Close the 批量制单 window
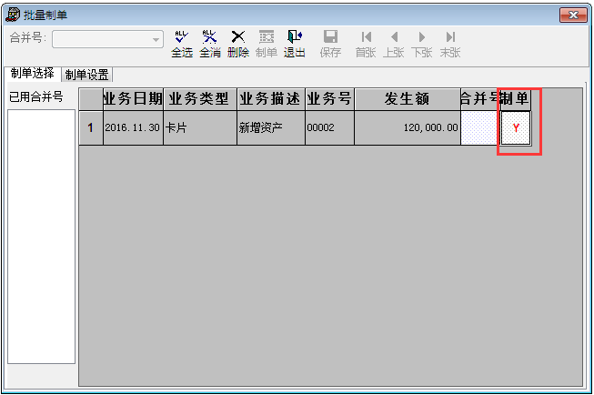The width and height of the screenshot is (594, 395). coord(571,15)
